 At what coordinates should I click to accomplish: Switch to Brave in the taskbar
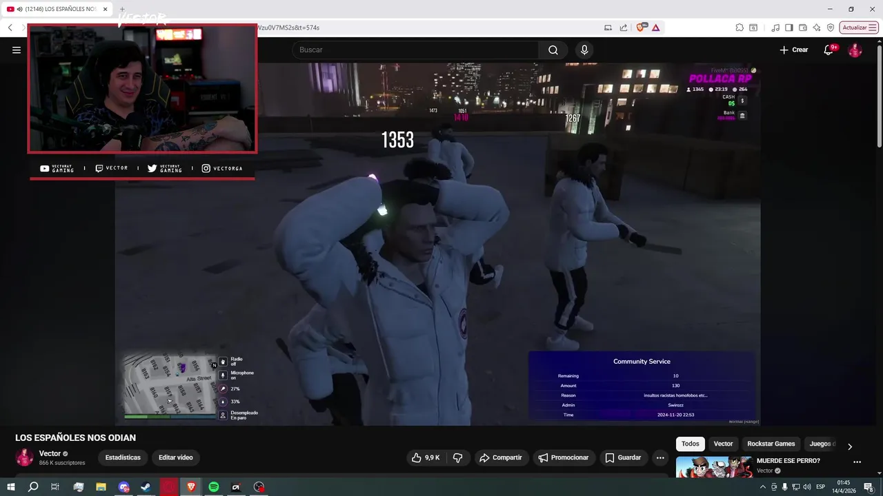(x=191, y=487)
